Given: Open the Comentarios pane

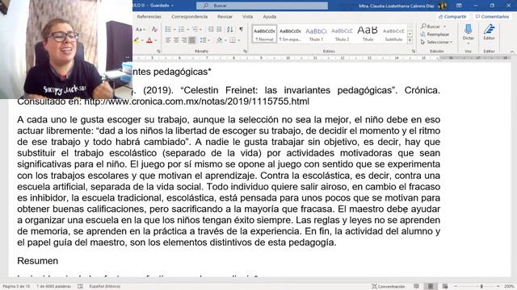Looking at the screenshot, I should click(492, 17).
